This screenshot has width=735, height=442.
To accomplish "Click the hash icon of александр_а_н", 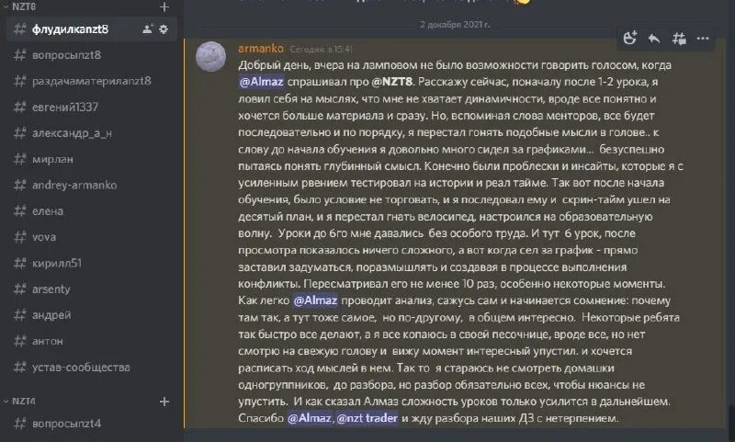I will click(x=19, y=133).
